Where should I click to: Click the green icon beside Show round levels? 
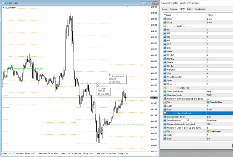click(x=165, y=91)
